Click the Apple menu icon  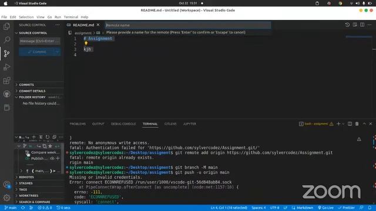coord(5,4)
